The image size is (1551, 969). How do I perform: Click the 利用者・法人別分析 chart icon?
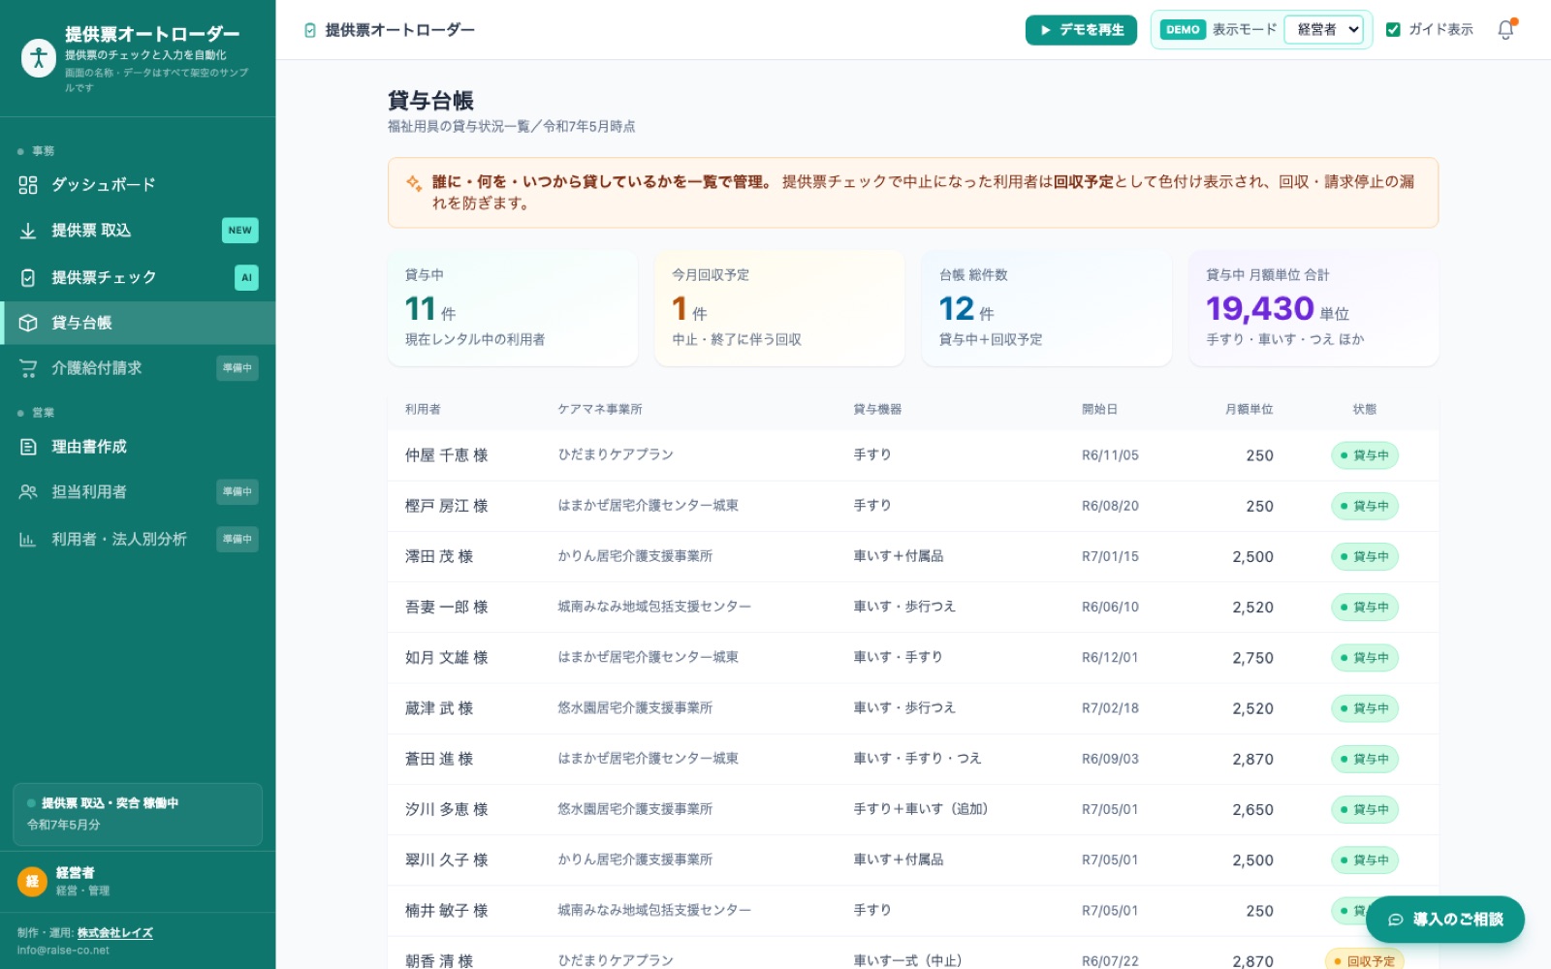(28, 540)
